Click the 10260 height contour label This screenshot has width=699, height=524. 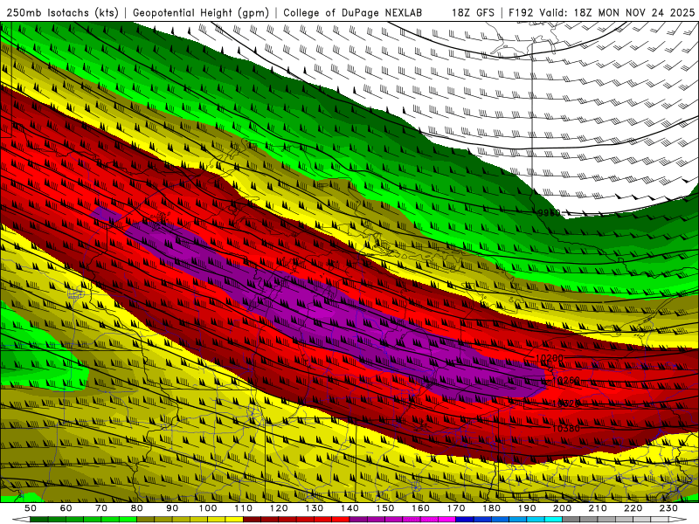(x=566, y=380)
